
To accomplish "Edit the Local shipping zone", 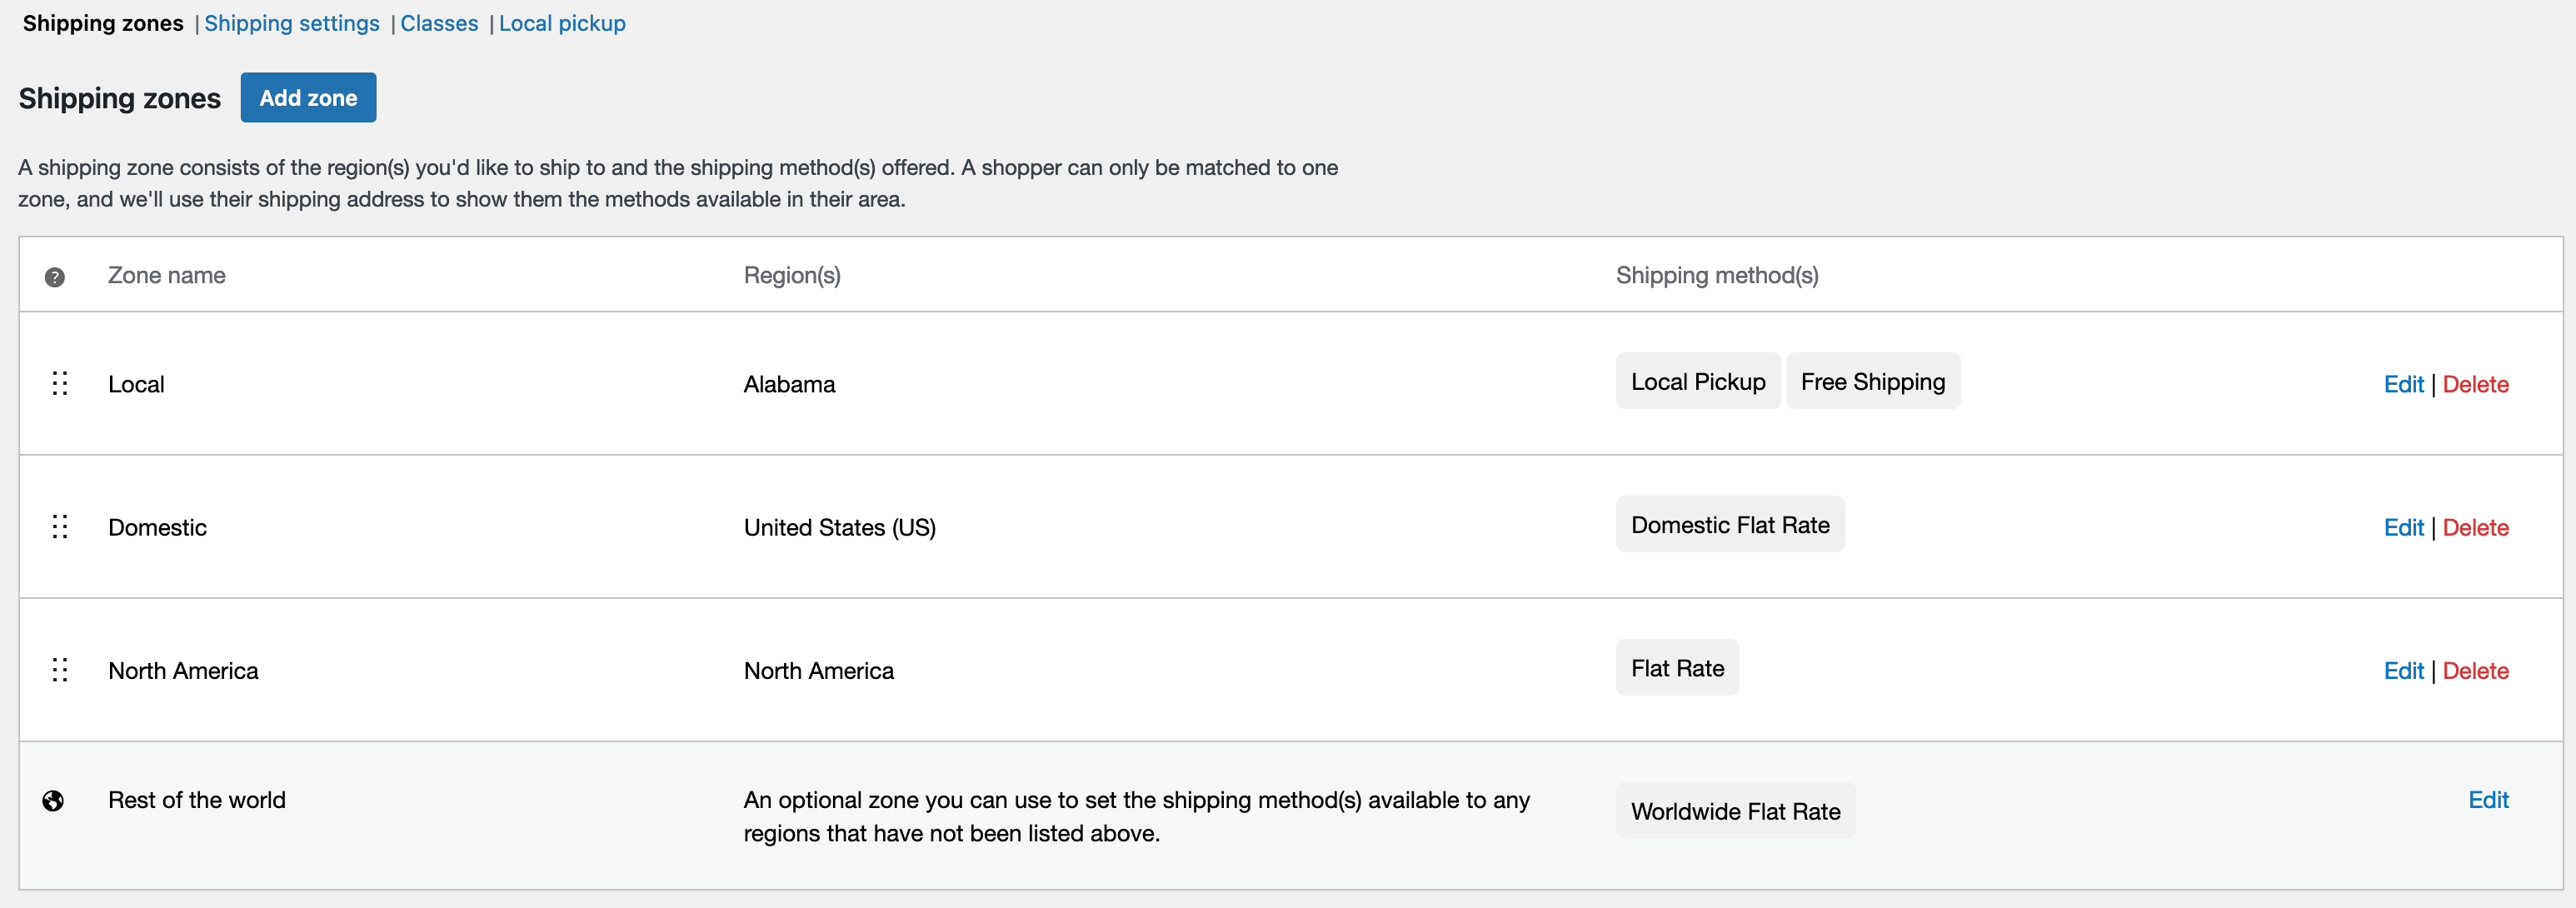I will 2404,384.
